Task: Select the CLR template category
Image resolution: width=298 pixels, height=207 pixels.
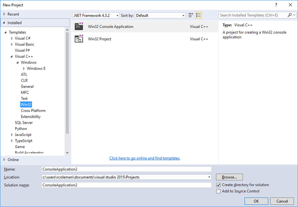Action: [24, 80]
